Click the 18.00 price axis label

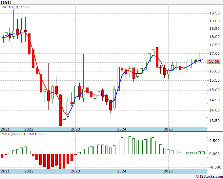coord(214,37)
